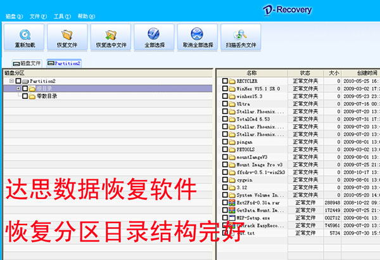Select the mountImageV3 row name
The height and width of the screenshot is (260, 380).
252,157
